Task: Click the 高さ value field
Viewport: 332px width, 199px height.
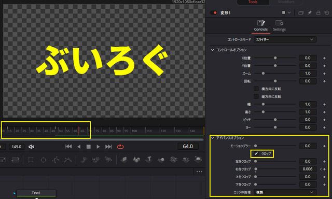Action: click(x=308, y=112)
